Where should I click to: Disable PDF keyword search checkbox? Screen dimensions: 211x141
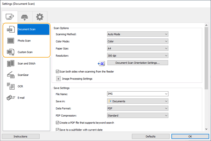point(57,123)
